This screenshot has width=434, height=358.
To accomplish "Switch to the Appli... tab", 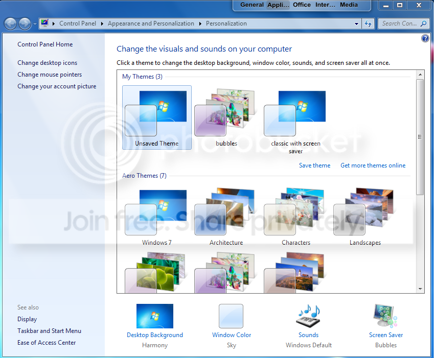I will pos(278,5).
